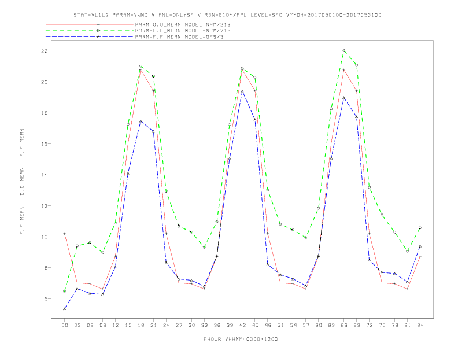Click y-axis tick label 20
This screenshot has height=354, width=458.
(x=44, y=82)
